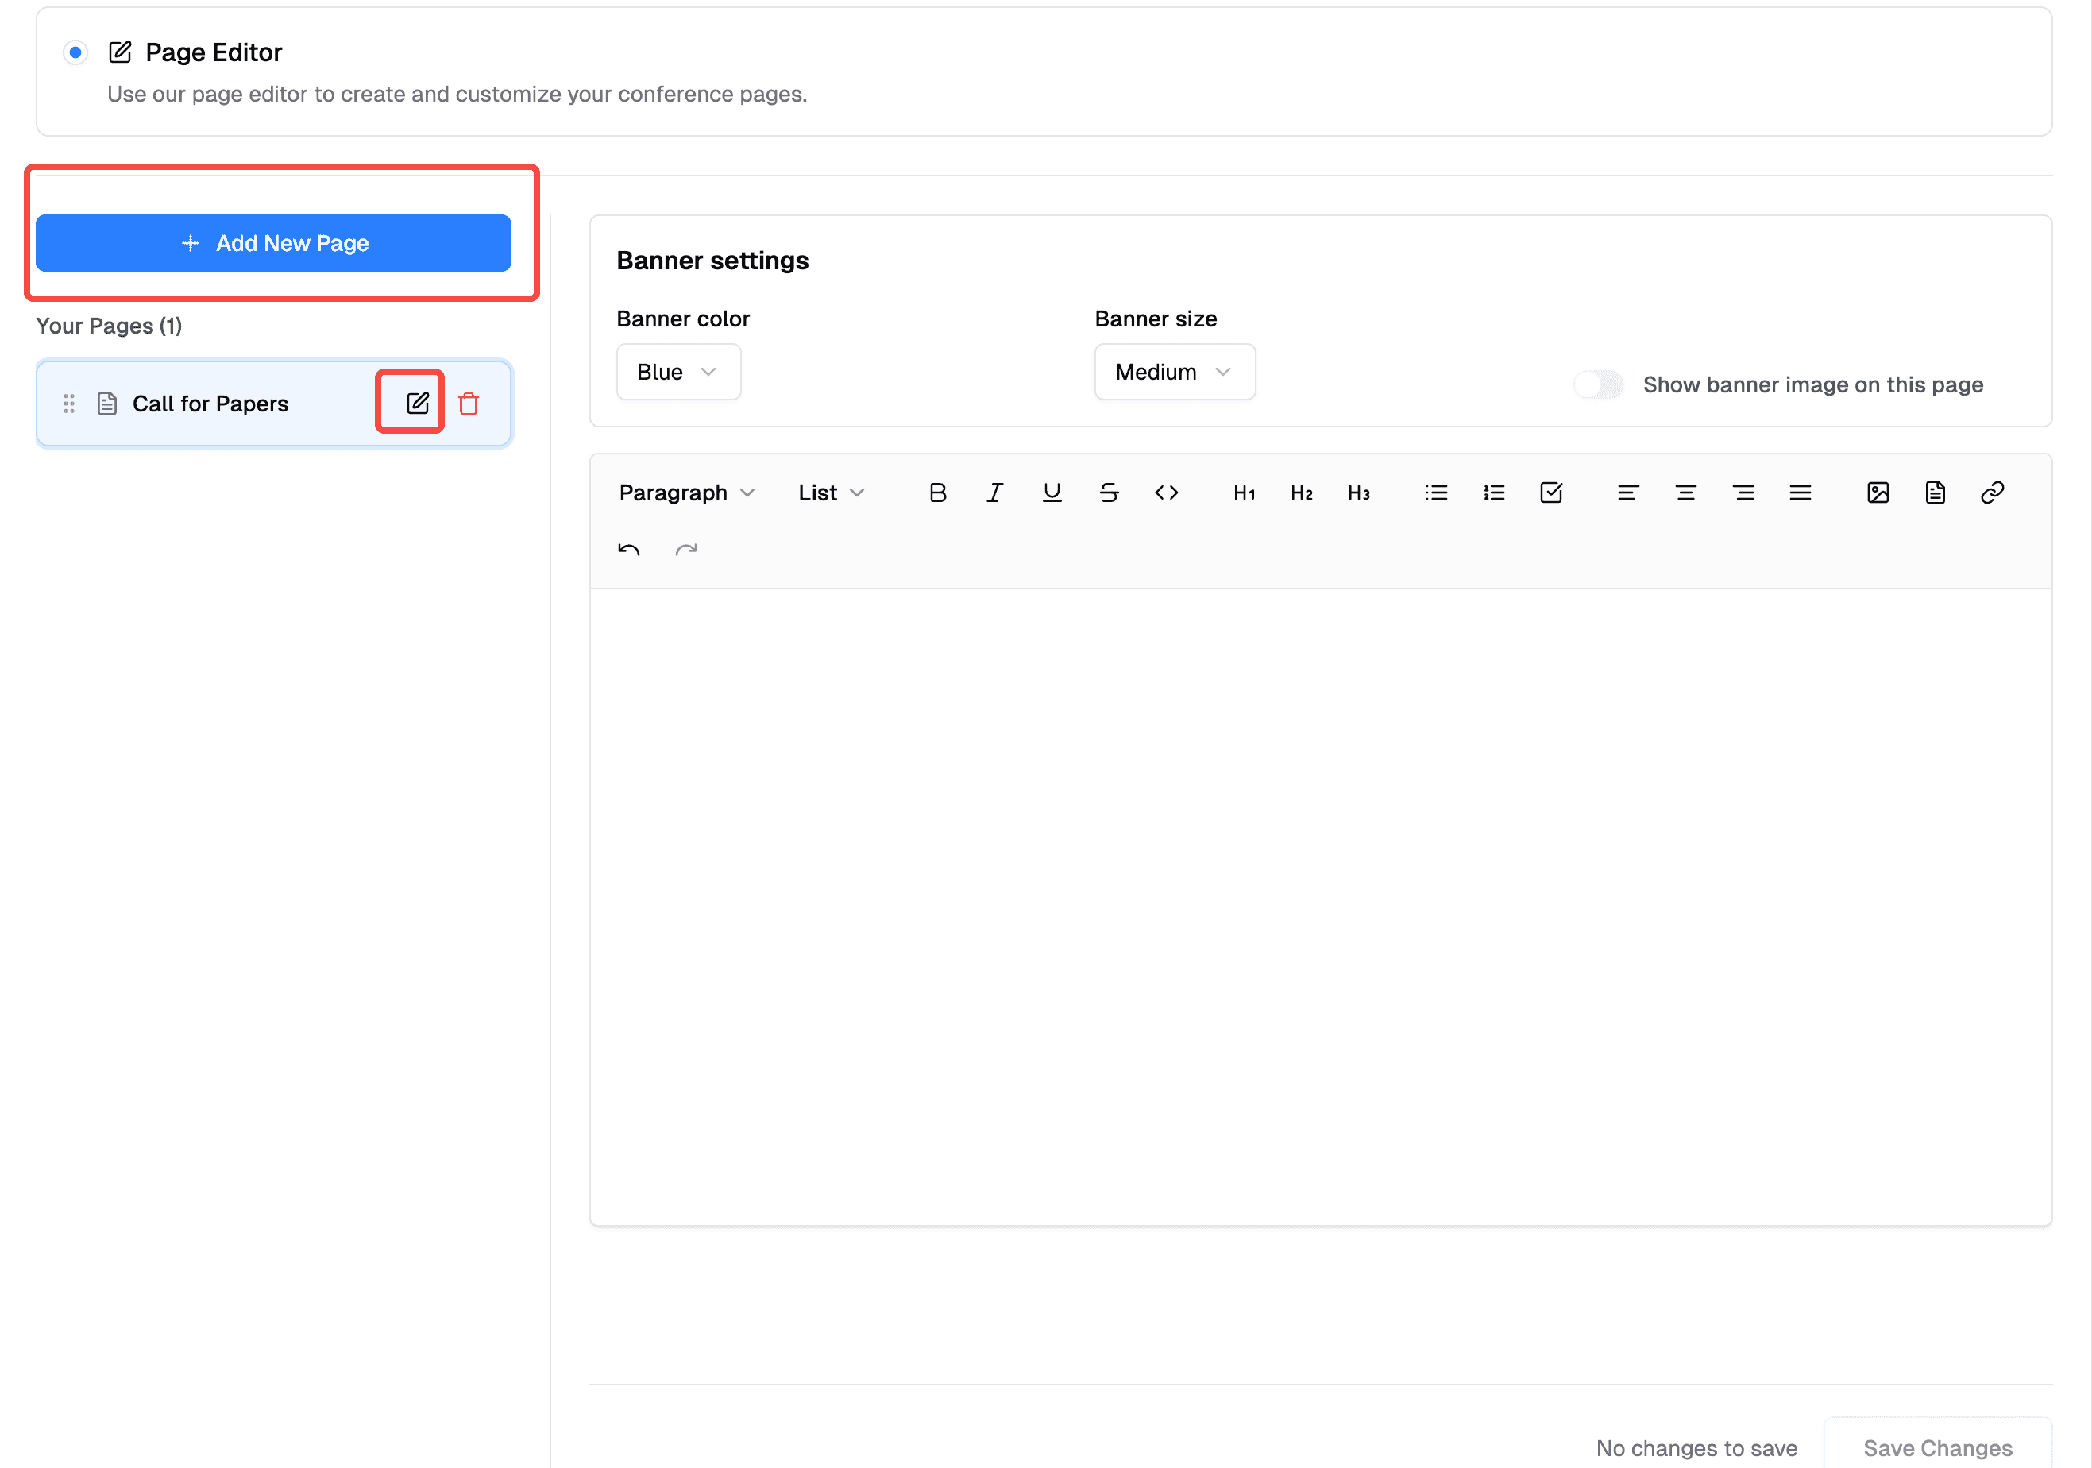Select the Page Editor radio option
The height and width of the screenshot is (1468, 2092).
tap(75, 52)
